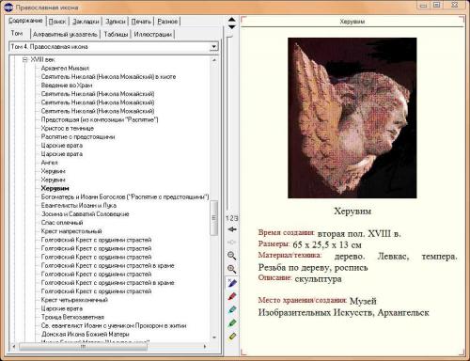The height and width of the screenshot is (361, 470).
Task: Click the 123 page number icon
Action: (x=232, y=218)
